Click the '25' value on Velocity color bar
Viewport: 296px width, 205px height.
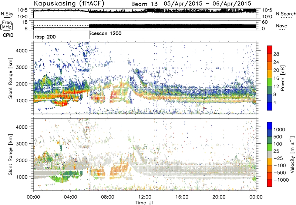pyautogui.click(x=276, y=151)
